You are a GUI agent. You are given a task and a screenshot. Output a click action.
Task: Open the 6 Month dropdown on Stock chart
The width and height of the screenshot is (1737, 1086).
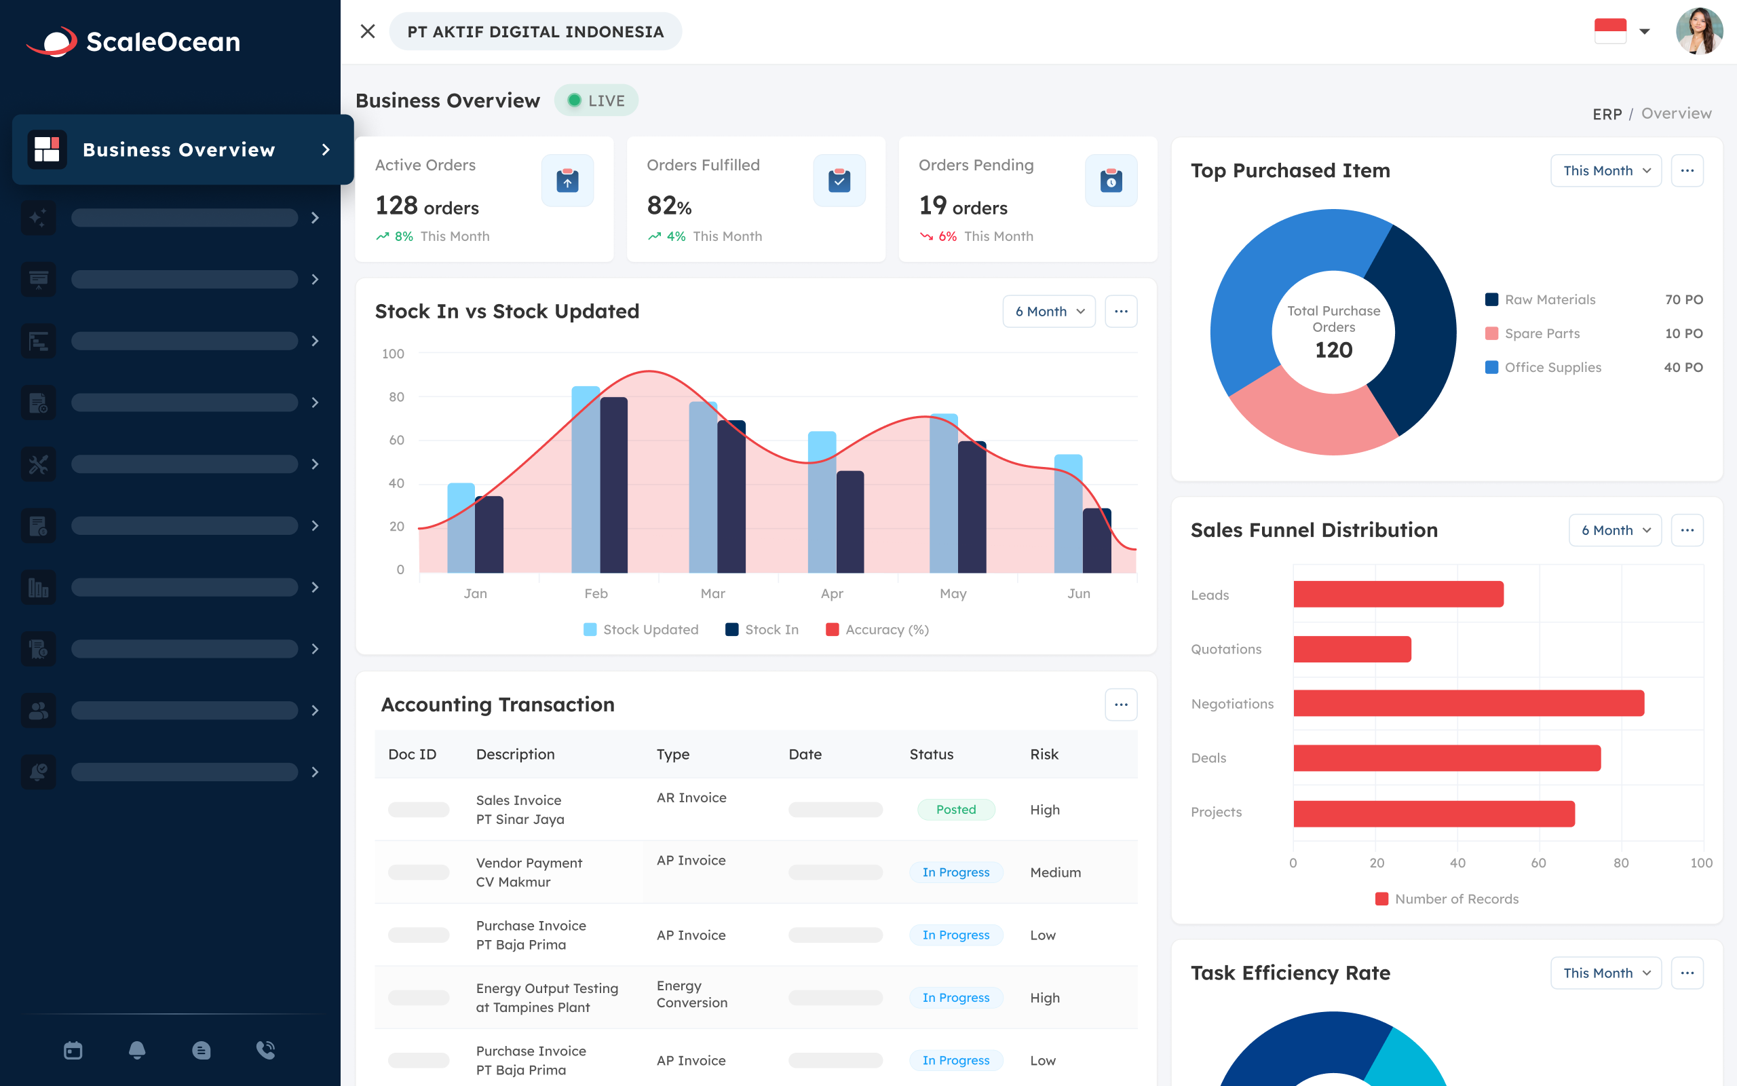coord(1049,311)
